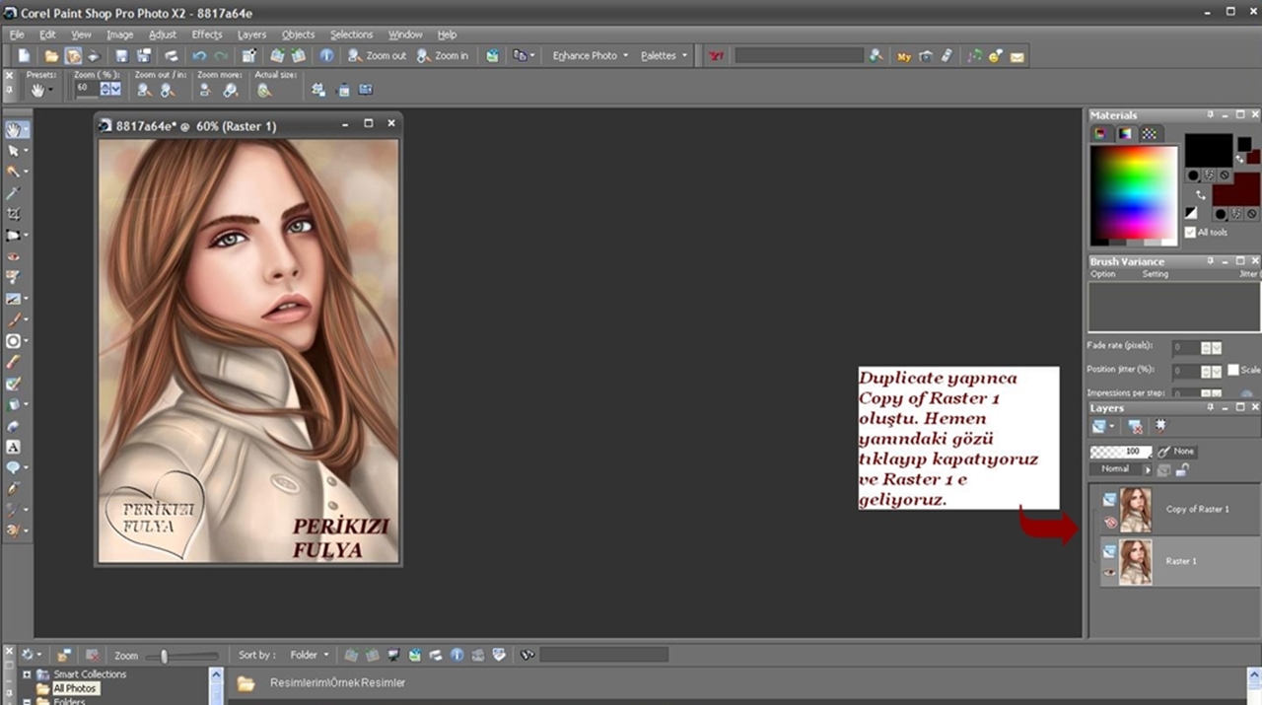The width and height of the screenshot is (1262, 705).
Task: Click the Open file folder icon
Action: 51,56
